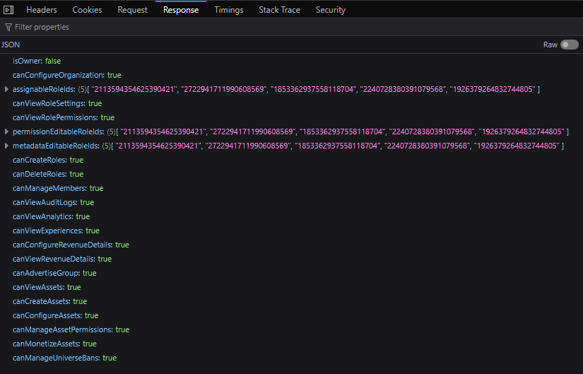Open the Headers tab
The width and height of the screenshot is (583, 374).
pyautogui.click(x=41, y=10)
